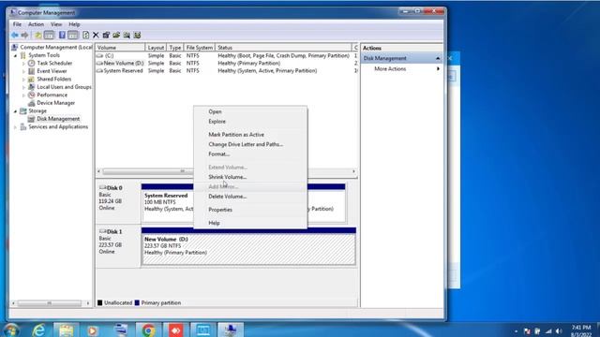
Task: Click the Properties toolbar icon after the X
Action: (106, 36)
